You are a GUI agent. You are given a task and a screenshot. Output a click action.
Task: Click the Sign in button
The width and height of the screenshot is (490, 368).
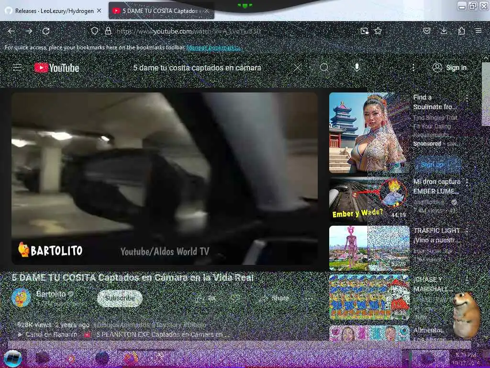tap(450, 68)
